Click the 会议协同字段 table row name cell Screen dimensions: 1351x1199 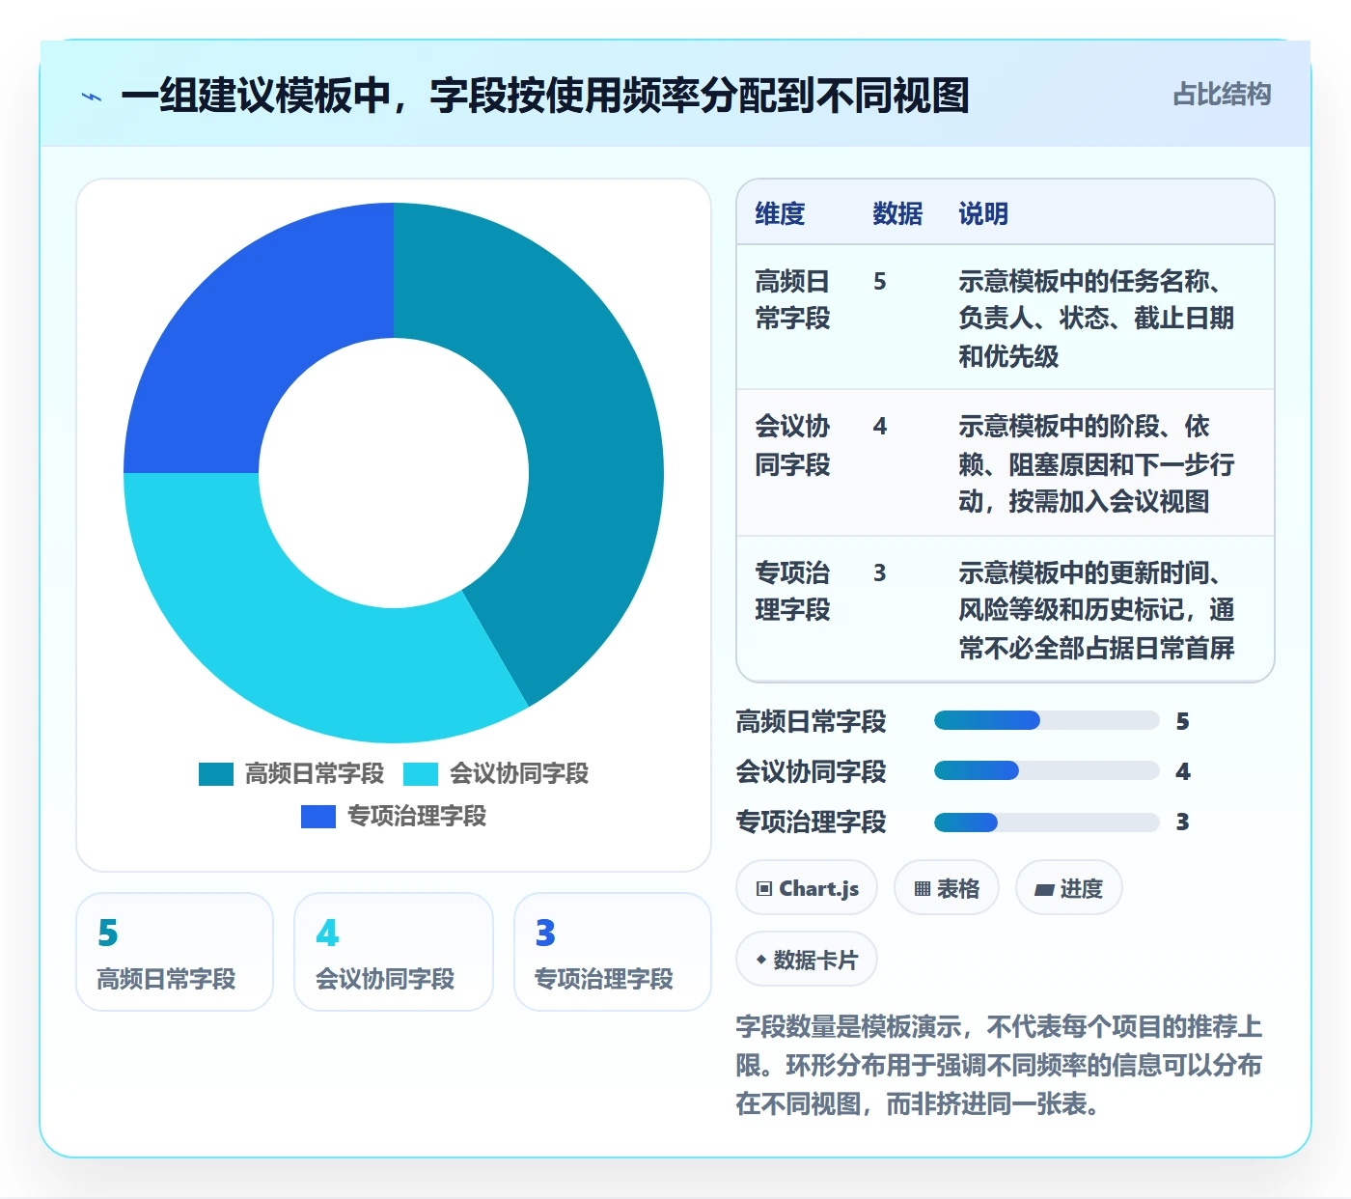click(x=793, y=445)
